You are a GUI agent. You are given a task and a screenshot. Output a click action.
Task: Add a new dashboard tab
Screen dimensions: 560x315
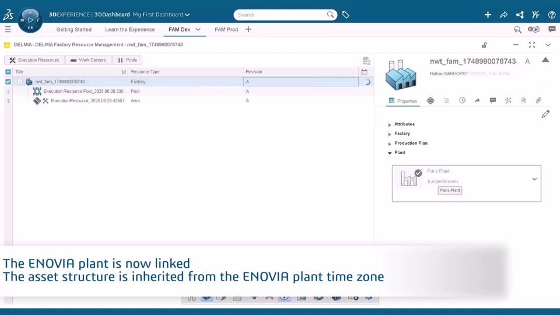point(249,29)
